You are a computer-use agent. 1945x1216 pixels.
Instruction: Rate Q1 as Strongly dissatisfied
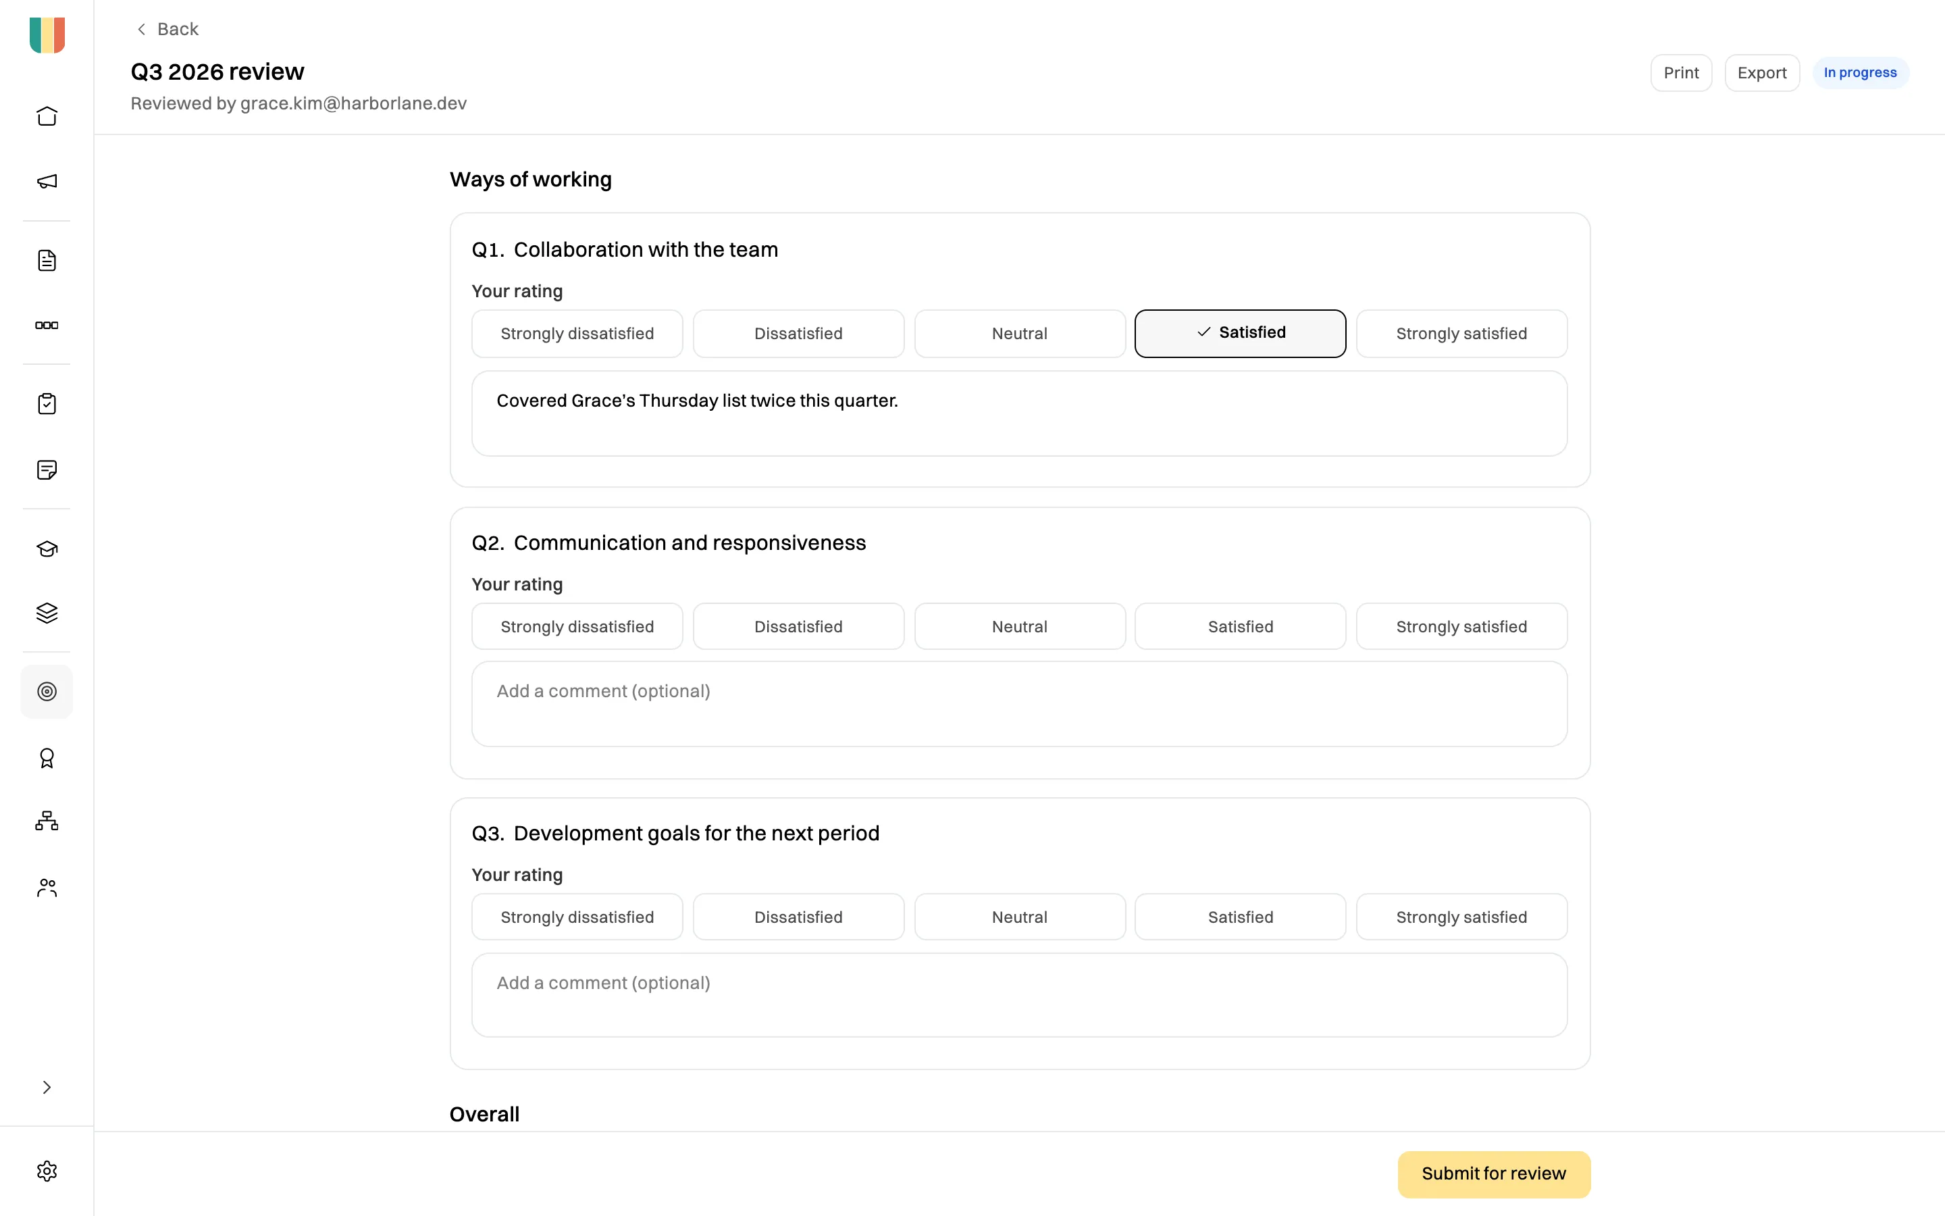(577, 334)
